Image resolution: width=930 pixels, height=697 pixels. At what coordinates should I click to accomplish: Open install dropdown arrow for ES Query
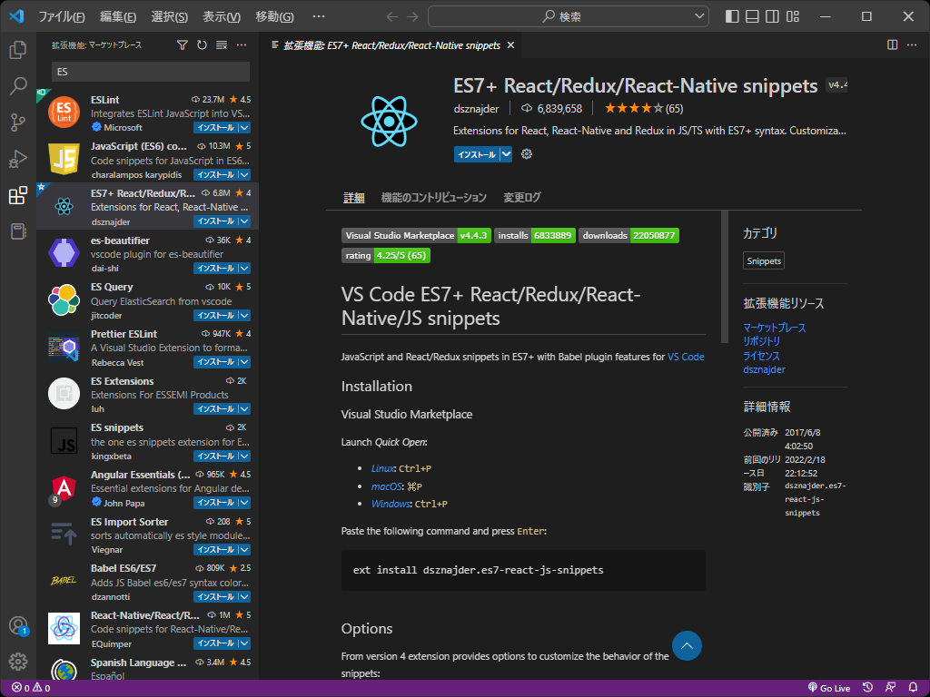tap(244, 315)
